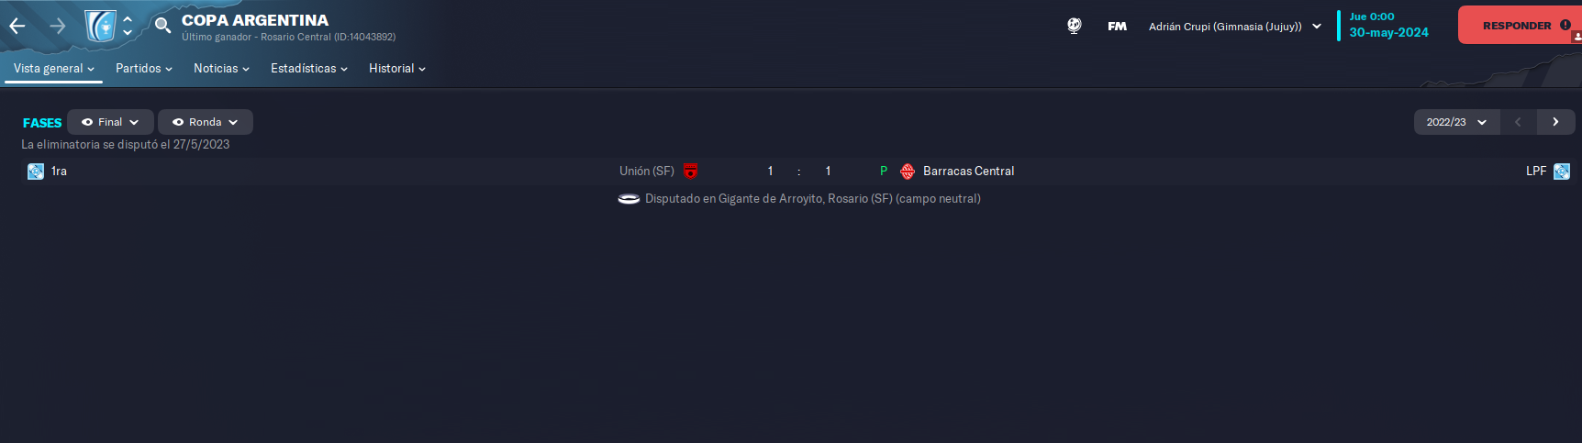Go to next season with right chevron
This screenshot has height=443, width=1582.
point(1555,122)
